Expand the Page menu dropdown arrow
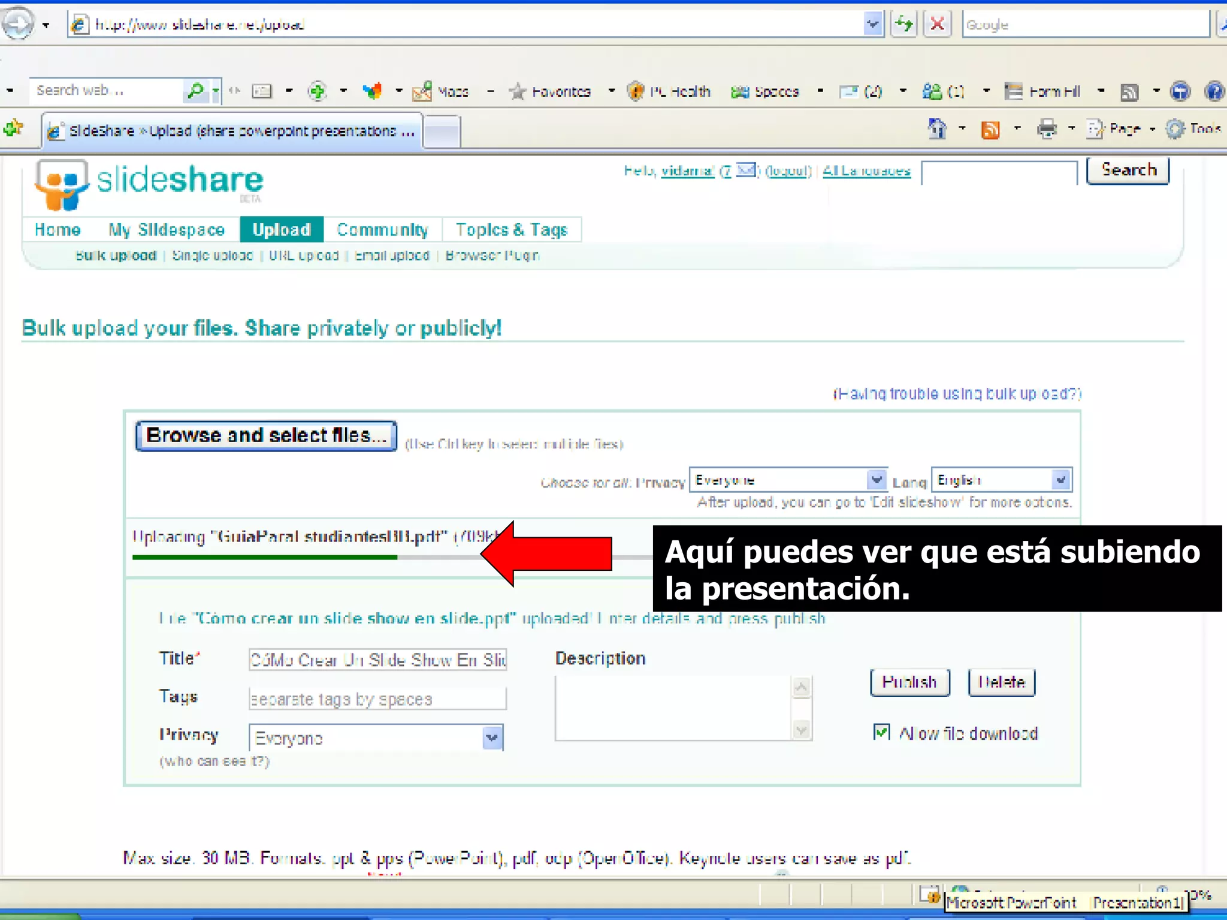Screen dimensions: 1227x920 pos(1153,129)
